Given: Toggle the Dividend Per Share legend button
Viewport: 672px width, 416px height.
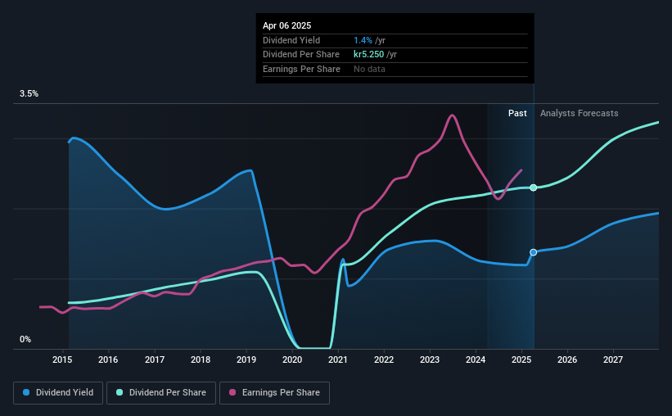Looking at the screenshot, I should [x=161, y=393].
